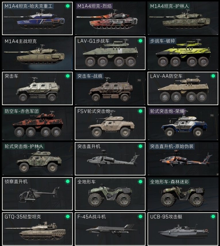Image resolution: width=220 pixels, height=246 pixels.
Task: Open the 侦察直升机 scout helicopter card
Action: coord(37,194)
